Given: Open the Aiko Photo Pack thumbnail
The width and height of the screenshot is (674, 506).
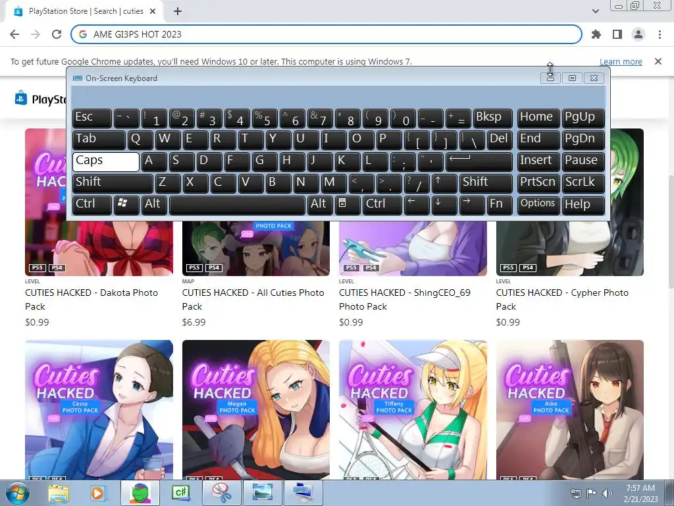Looking at the screenshot, I should pos(570,410).
